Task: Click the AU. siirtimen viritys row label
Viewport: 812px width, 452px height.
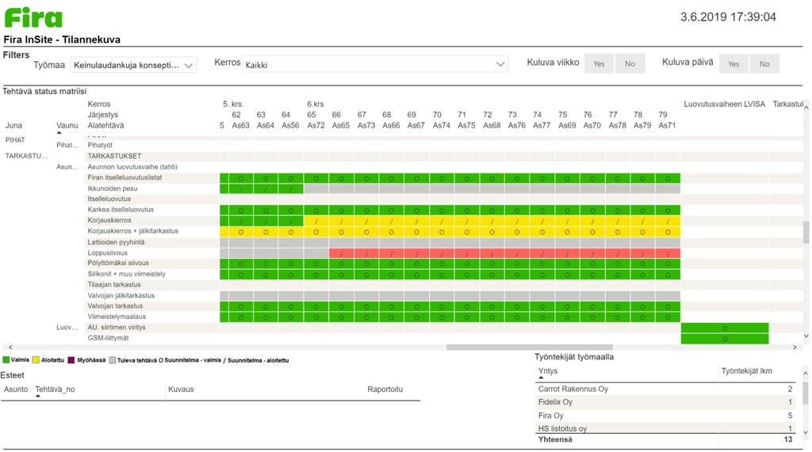Action: 117,327
